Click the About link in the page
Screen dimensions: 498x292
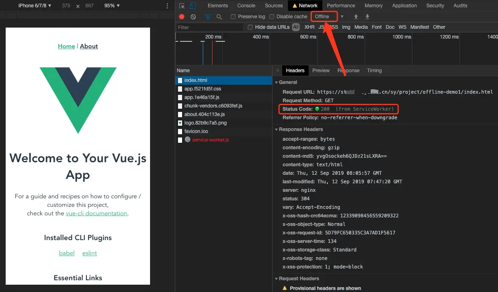(x=89, y=46)
